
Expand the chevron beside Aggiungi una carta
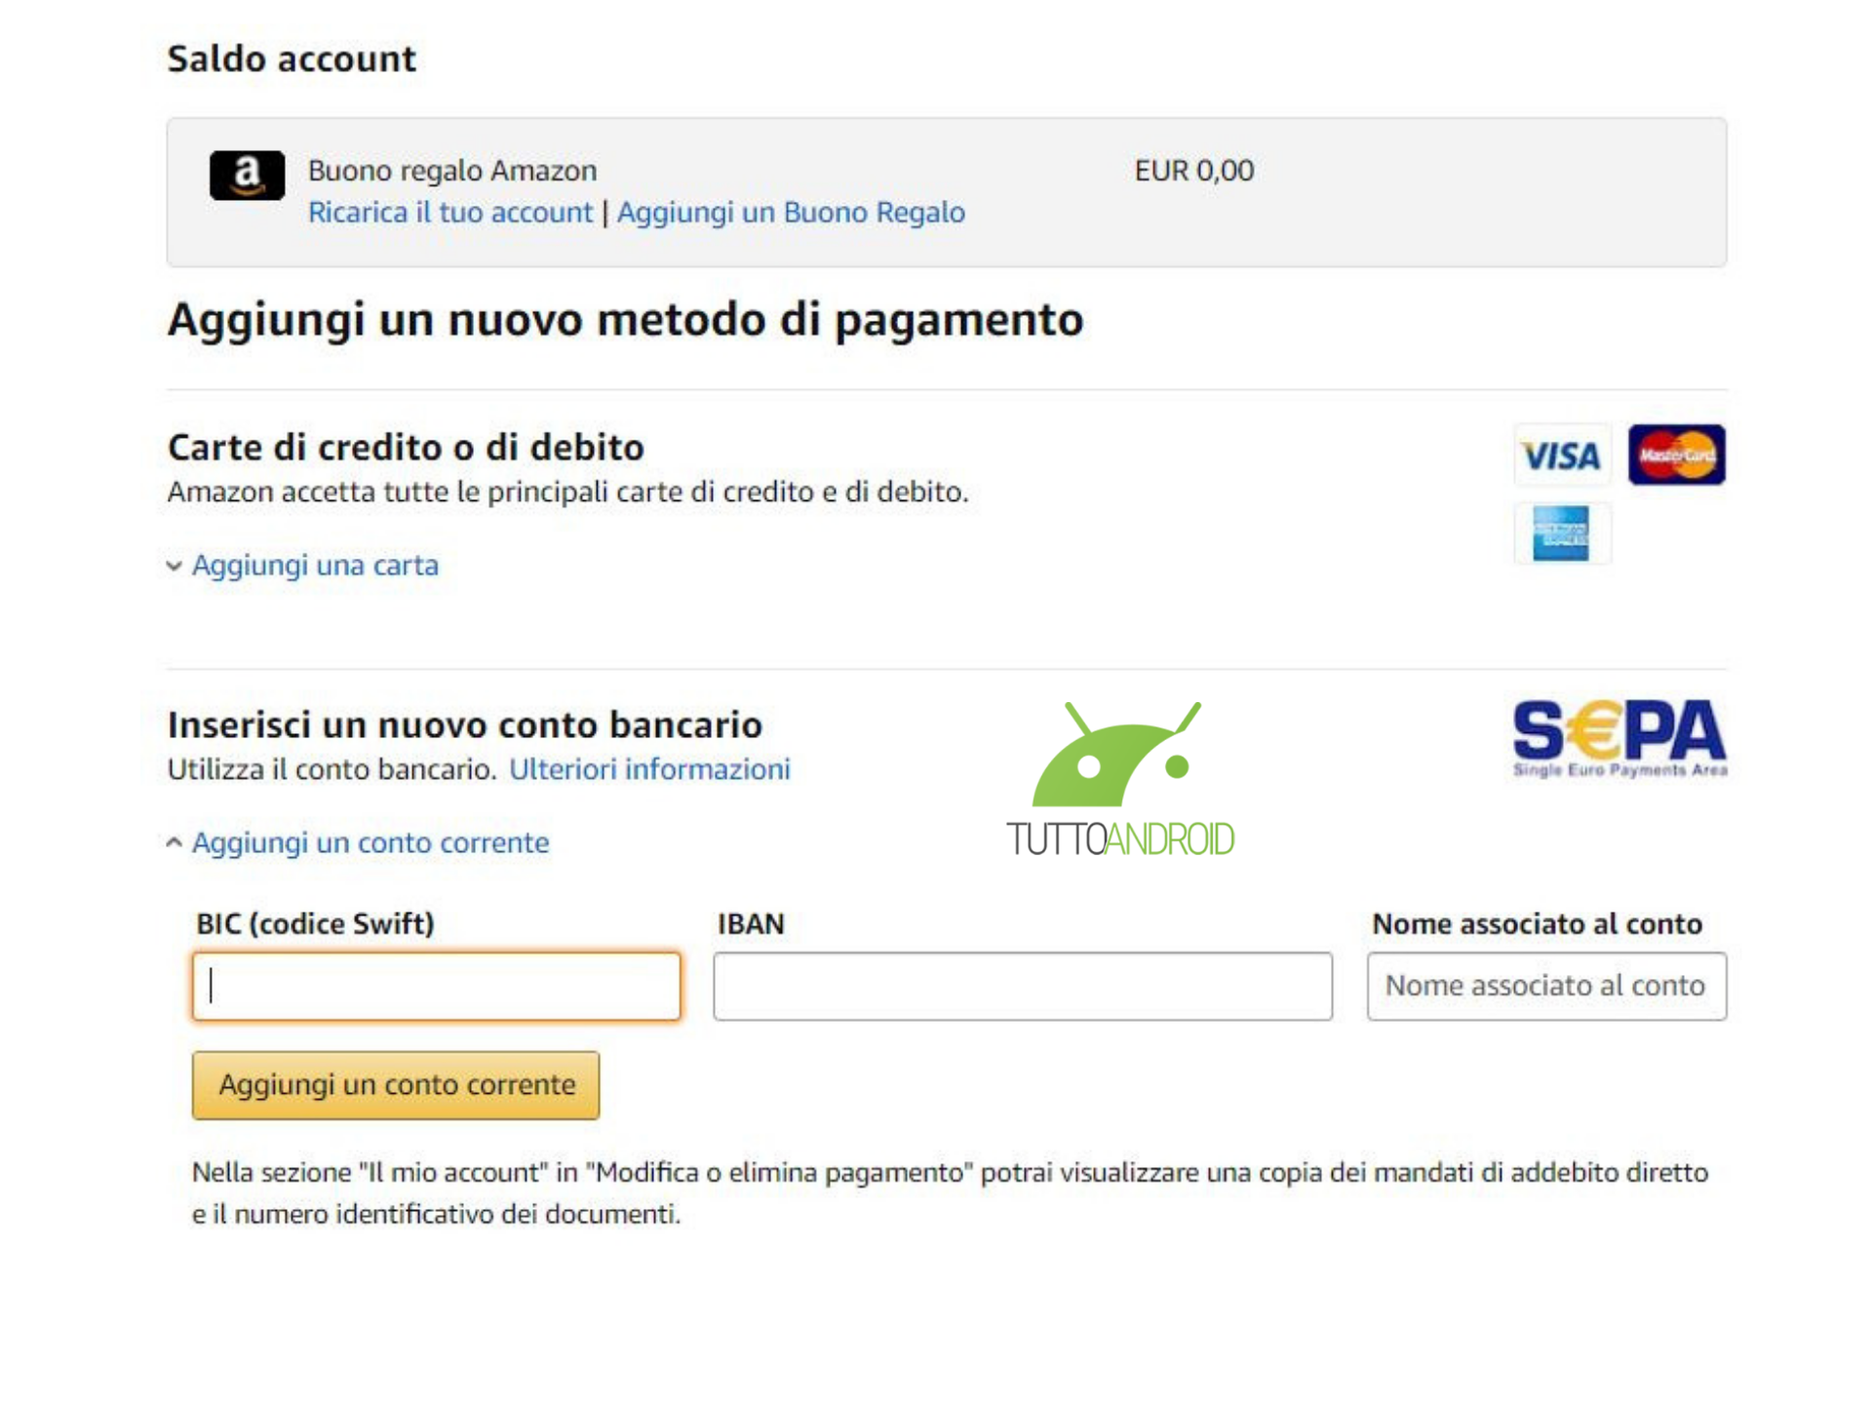pos(175,566)
